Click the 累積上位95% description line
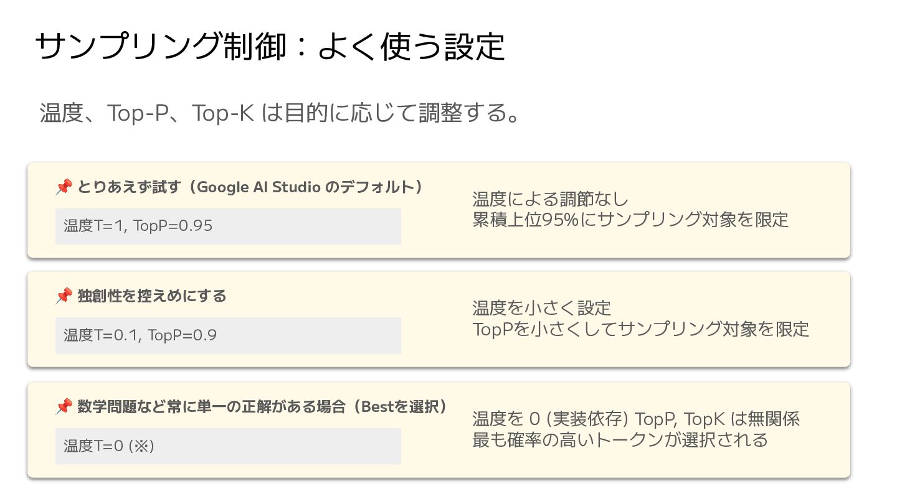Screen dimensions: 897x504 pyautogui.click(x=630, y=220)
